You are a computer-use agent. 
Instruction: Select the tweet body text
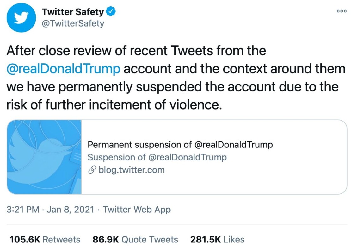[x=174, y=78]
